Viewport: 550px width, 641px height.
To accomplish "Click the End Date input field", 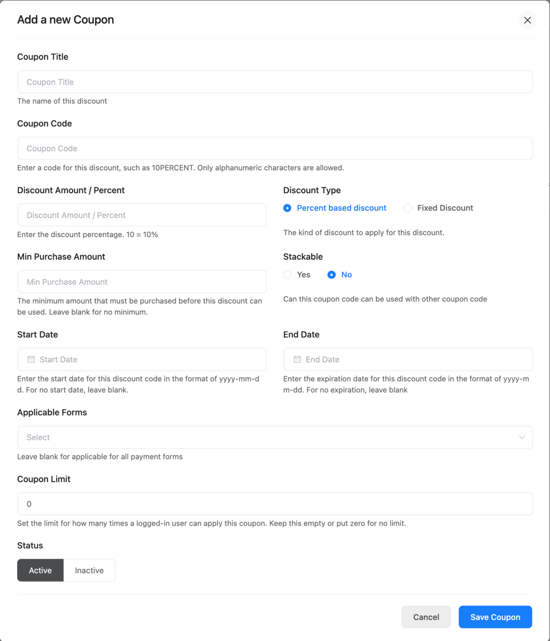I will click(x=408, y=359).
